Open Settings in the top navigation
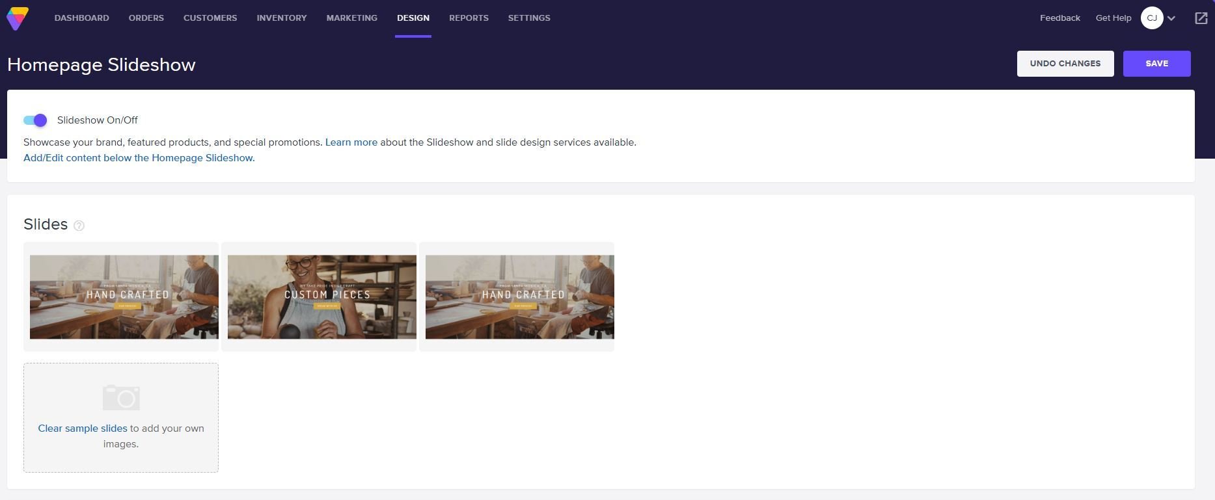 (x=528, y=18)
